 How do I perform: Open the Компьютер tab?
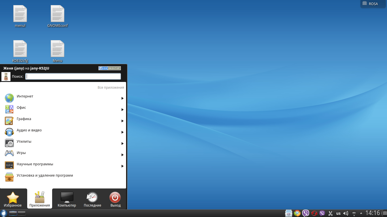(x=67, y=199)
